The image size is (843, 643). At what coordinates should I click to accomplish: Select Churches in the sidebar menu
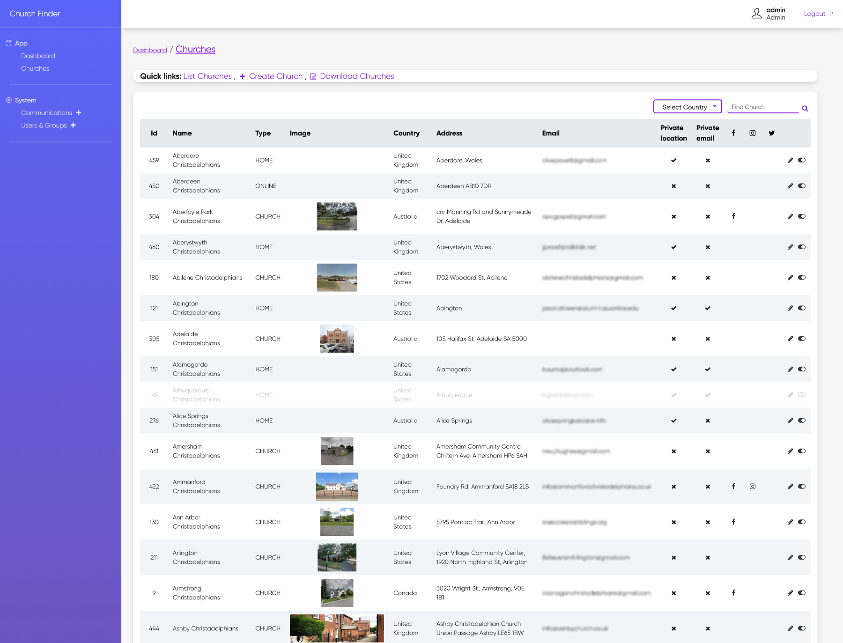[35, 68]
